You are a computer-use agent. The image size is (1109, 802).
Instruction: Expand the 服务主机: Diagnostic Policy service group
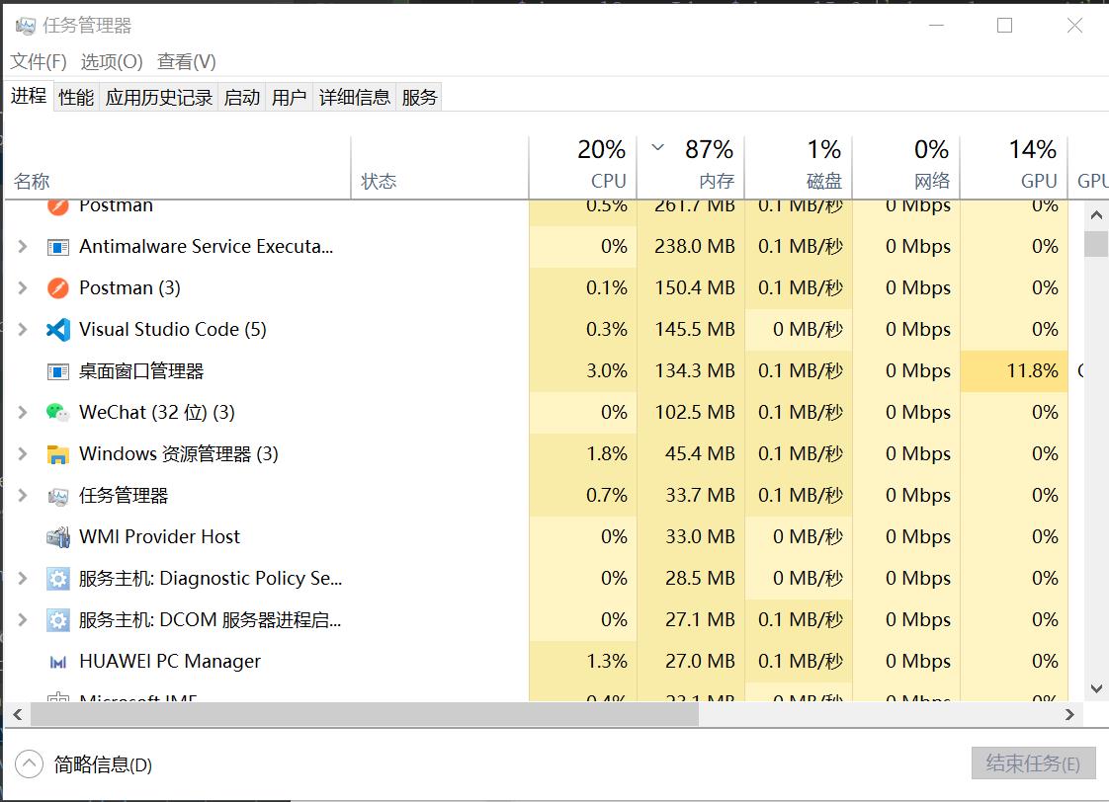click(23, 579)
